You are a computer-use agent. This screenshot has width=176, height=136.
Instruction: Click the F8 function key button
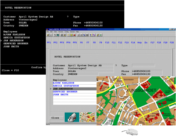pyautogui.click(x=94, y=43)
